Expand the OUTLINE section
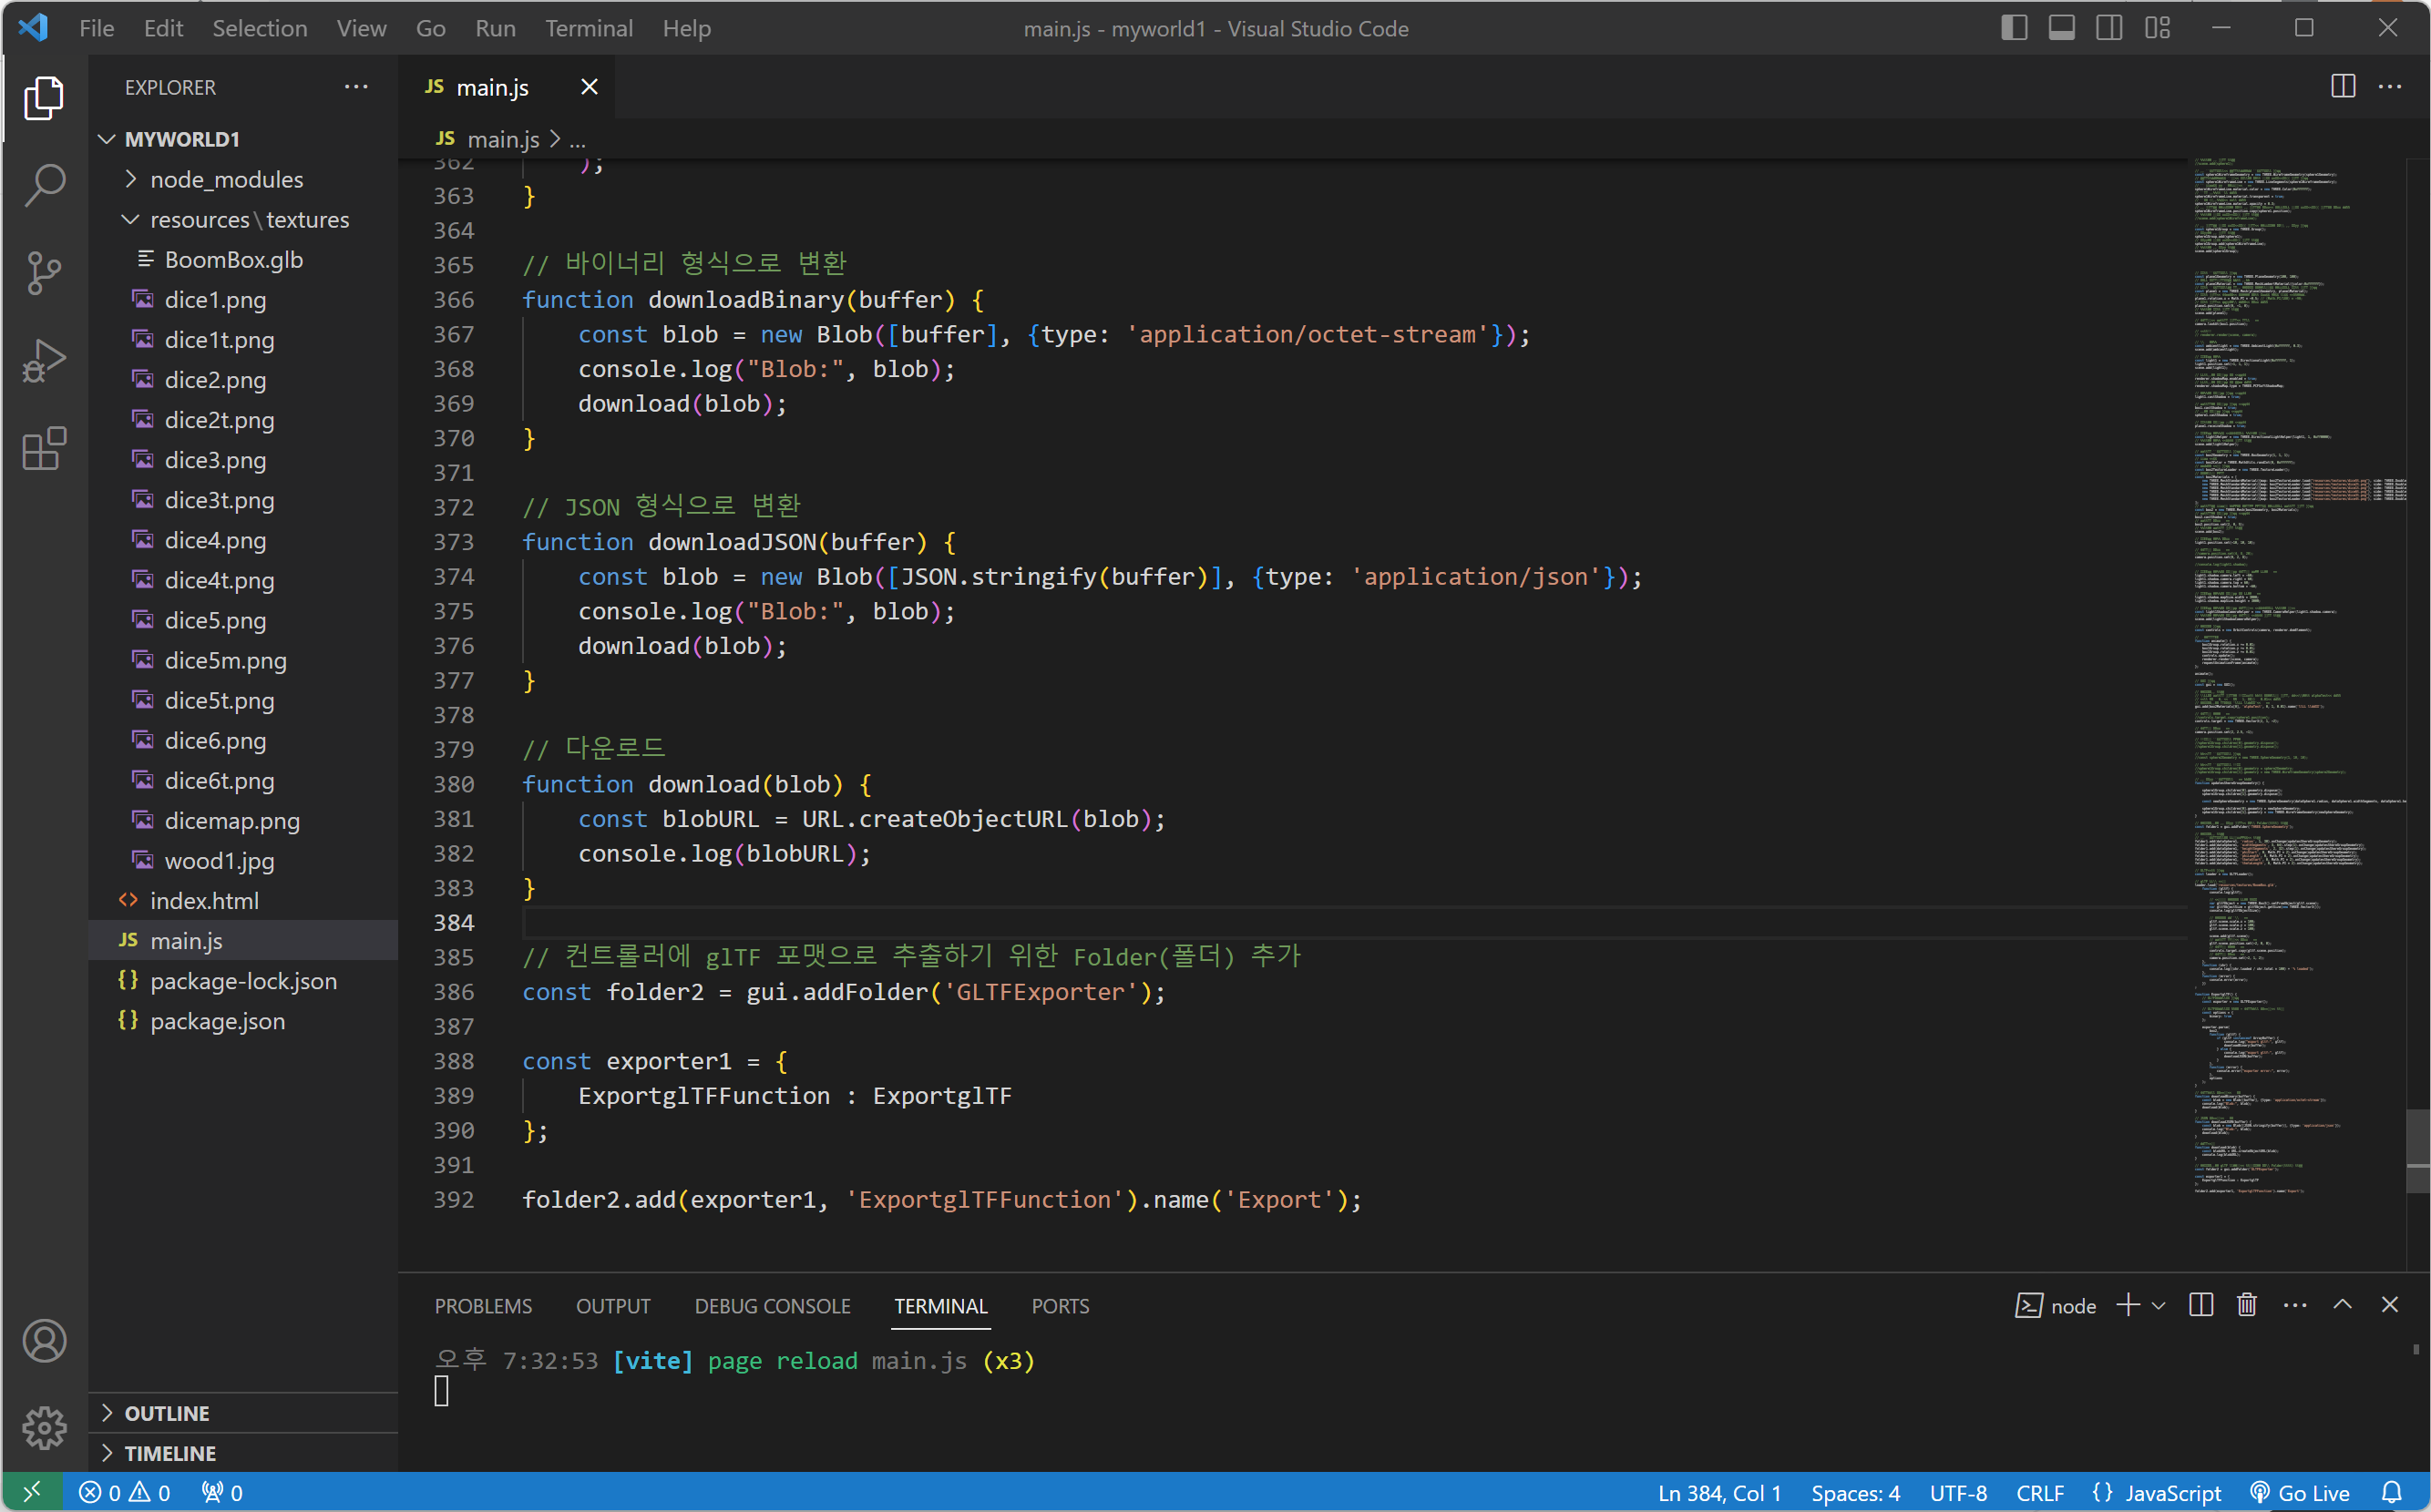Image resolution: width=2431 pixels, height=1512 pixels. (167, 1413)
